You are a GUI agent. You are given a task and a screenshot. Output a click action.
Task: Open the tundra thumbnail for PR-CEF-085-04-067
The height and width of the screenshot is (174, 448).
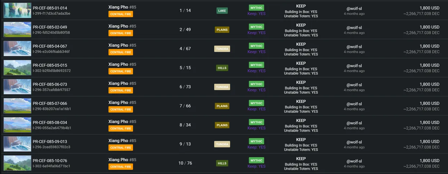(17, 49)
